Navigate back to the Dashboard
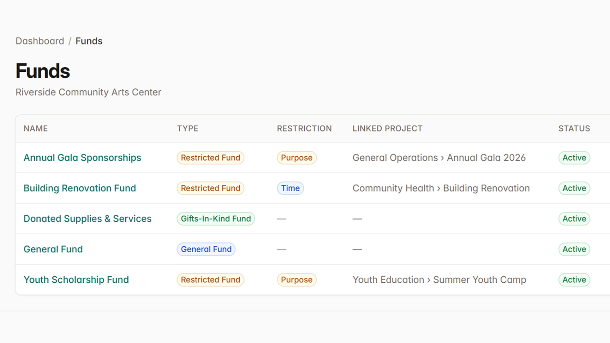 click(40, 41)
